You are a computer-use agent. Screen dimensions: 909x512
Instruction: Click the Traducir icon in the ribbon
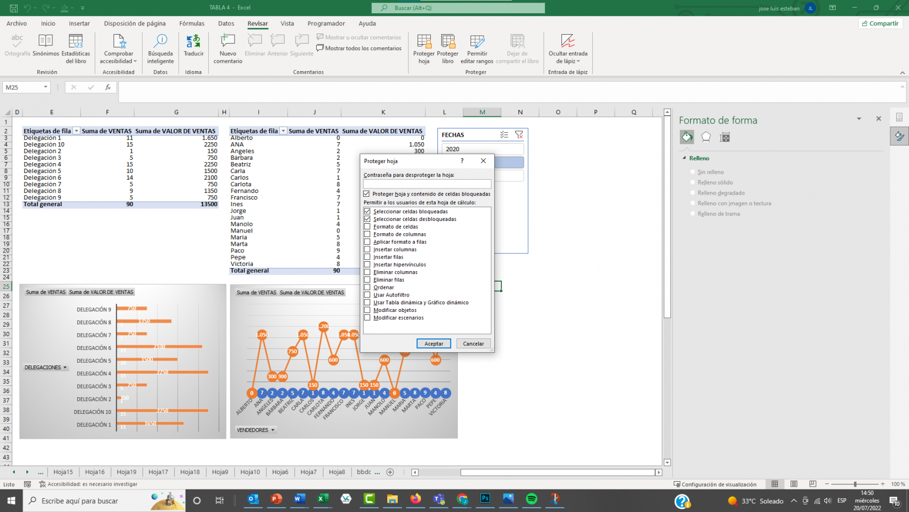coord(193,42)
